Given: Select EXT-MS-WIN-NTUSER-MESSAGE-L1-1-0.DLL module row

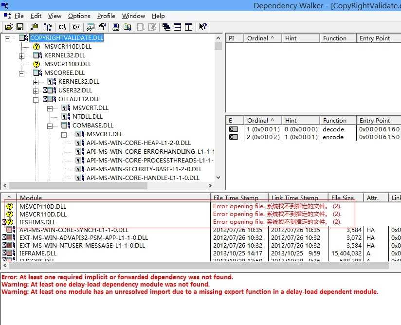Looking at the screenshot, I should [82, 246].
